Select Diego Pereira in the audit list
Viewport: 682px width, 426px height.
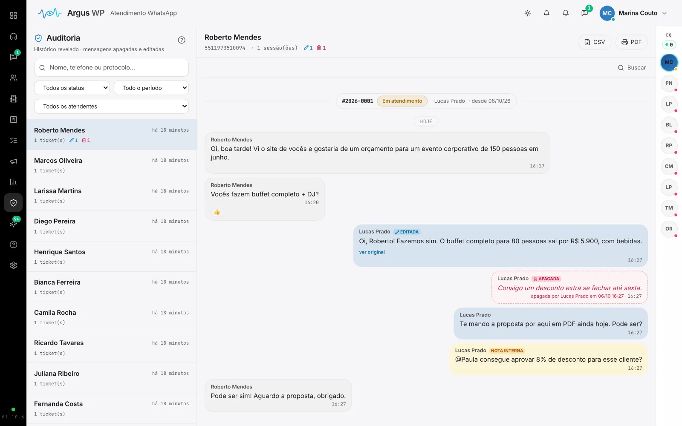tap(111, 226)
